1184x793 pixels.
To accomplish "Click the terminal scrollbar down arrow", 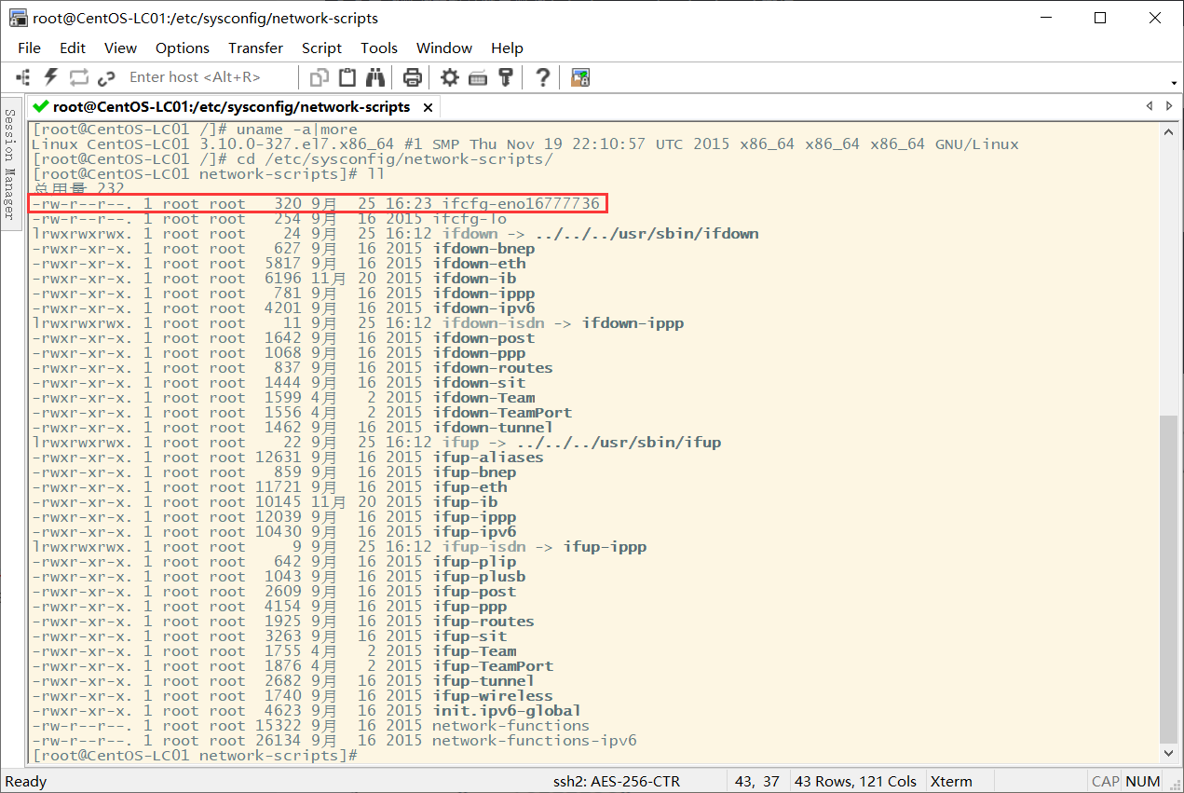I will click(x=1169, y=753).
